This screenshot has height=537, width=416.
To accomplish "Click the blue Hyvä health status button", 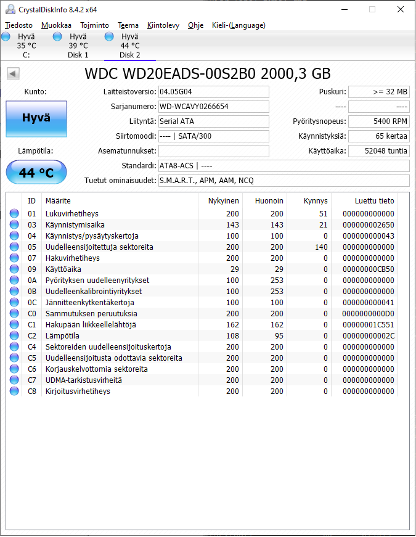I will [36, 119].
